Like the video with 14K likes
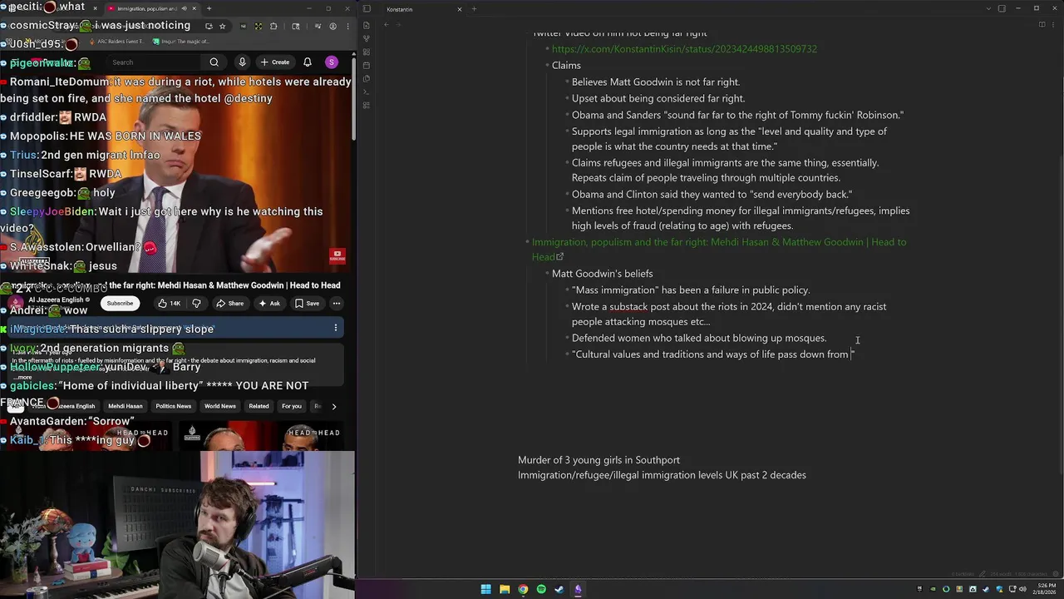The image size is (1064, 599). [x=169, y=304]
